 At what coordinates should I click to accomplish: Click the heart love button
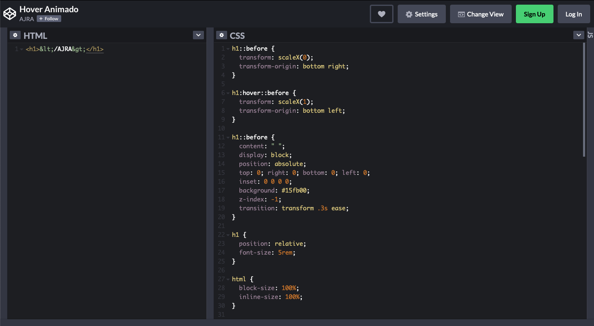click(x=382, y=14)
